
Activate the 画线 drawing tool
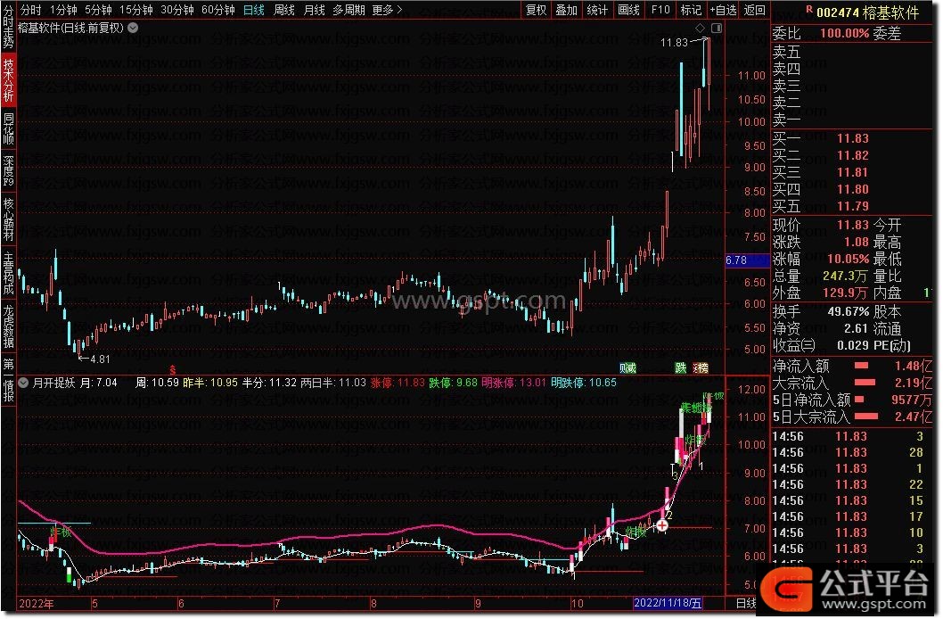(x=628, y=10)
